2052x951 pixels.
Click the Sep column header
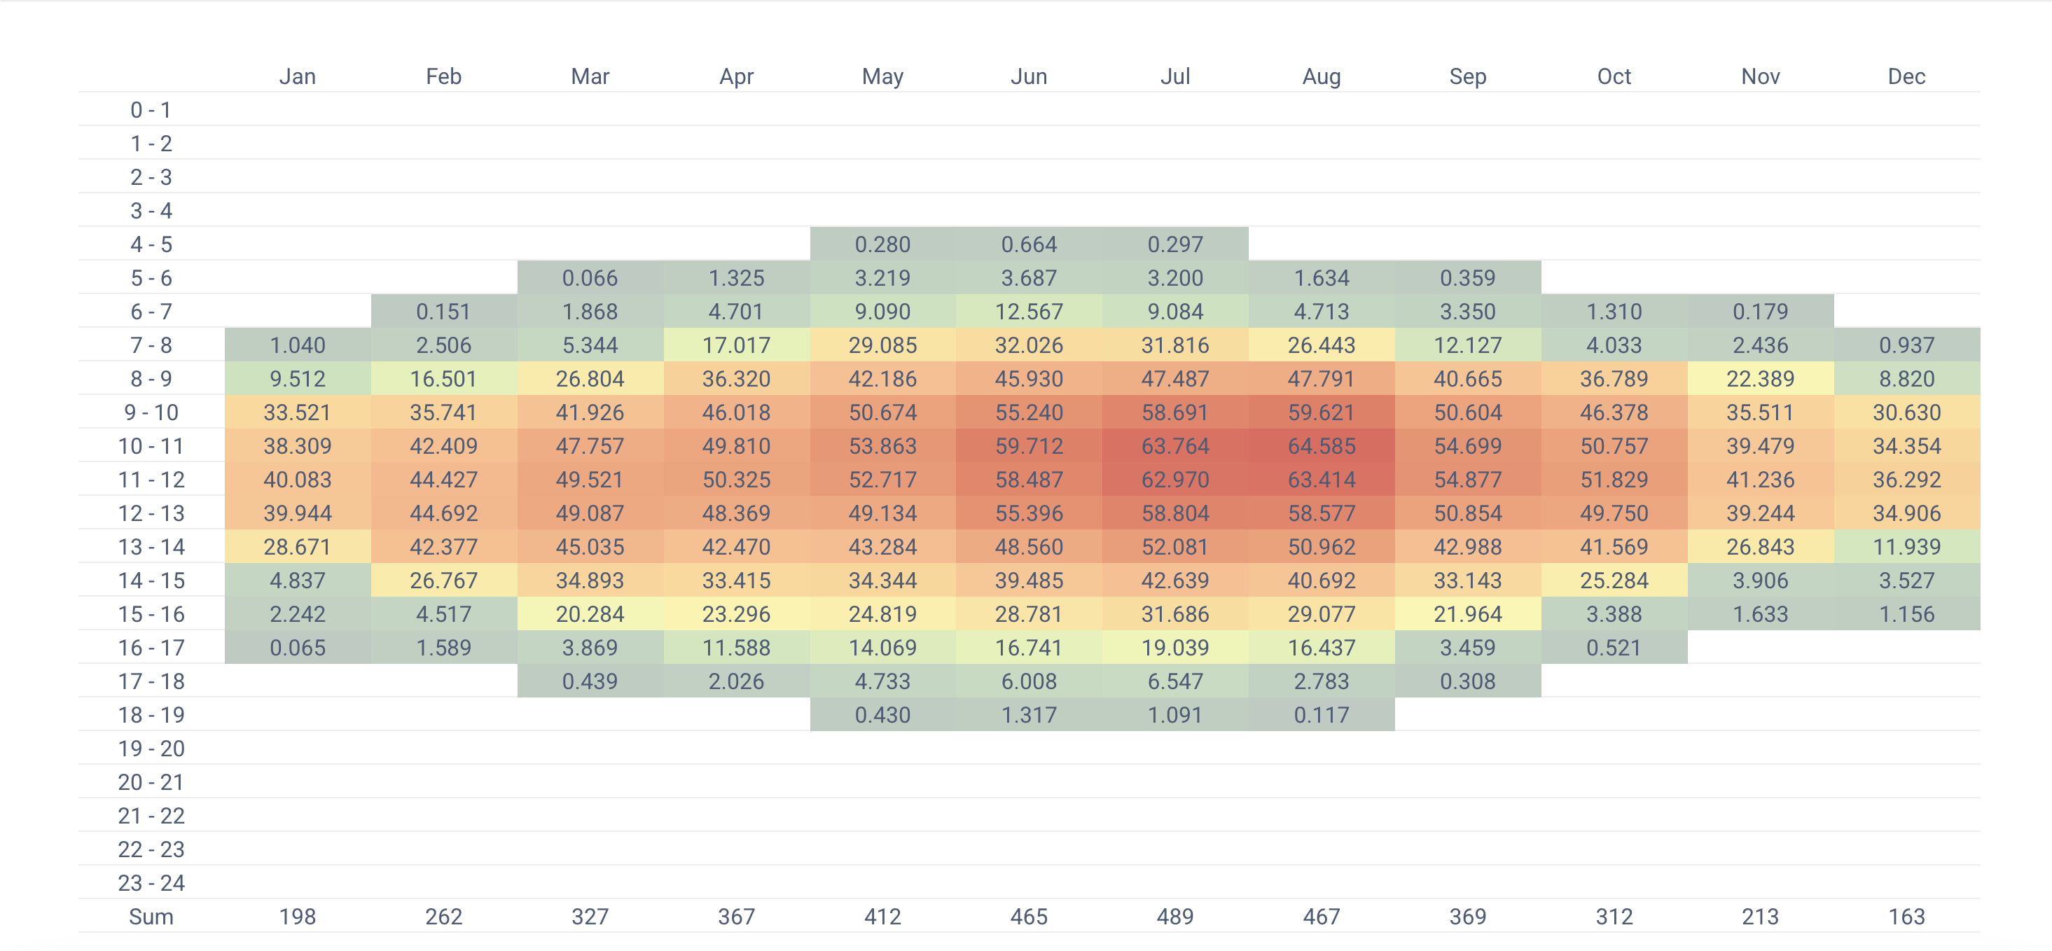point(1468,76)
